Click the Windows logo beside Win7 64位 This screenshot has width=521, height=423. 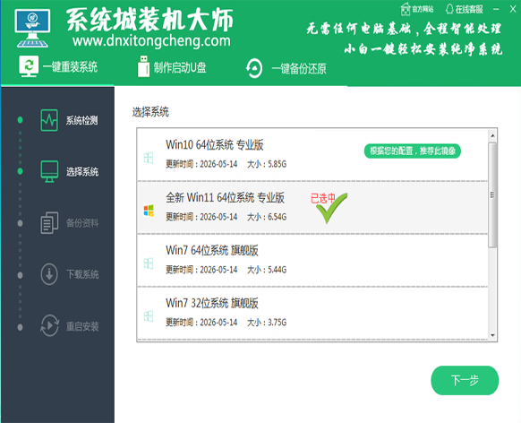[x=149, y=263]
